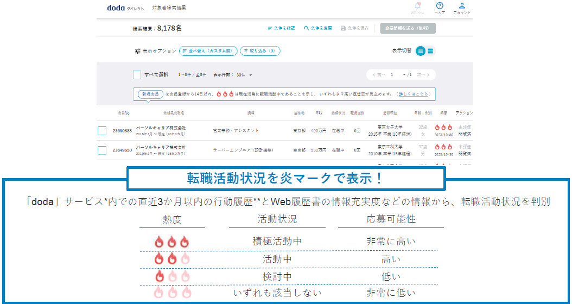Click the doda ダイレクト logo

(125, 8)
